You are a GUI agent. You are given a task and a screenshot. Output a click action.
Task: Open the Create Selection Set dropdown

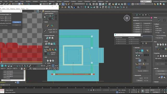pyautogui.click(x=79, y=4)
